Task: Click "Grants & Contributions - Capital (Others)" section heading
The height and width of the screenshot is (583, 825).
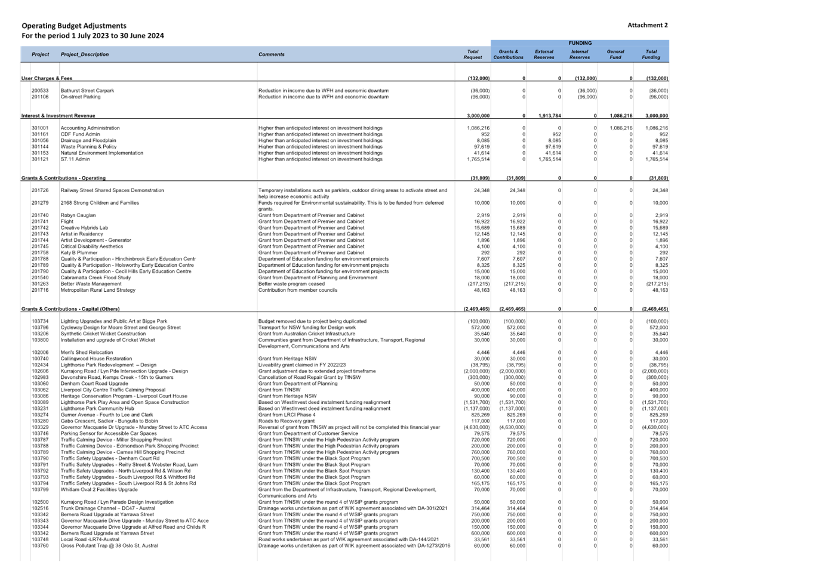Action: tap(70, 309)
